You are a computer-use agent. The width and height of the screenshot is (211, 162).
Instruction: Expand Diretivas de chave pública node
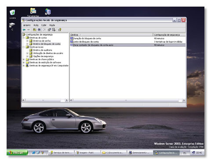[x=24, y=59]
